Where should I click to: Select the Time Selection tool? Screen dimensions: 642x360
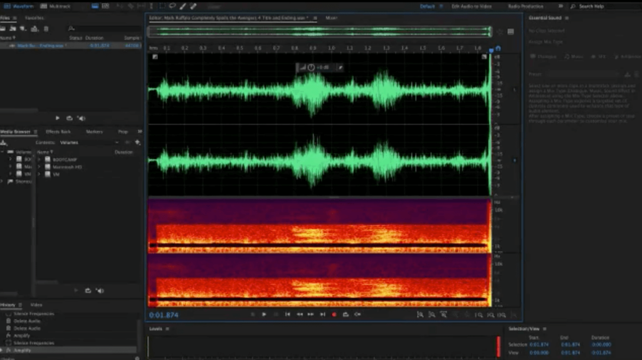152,6
